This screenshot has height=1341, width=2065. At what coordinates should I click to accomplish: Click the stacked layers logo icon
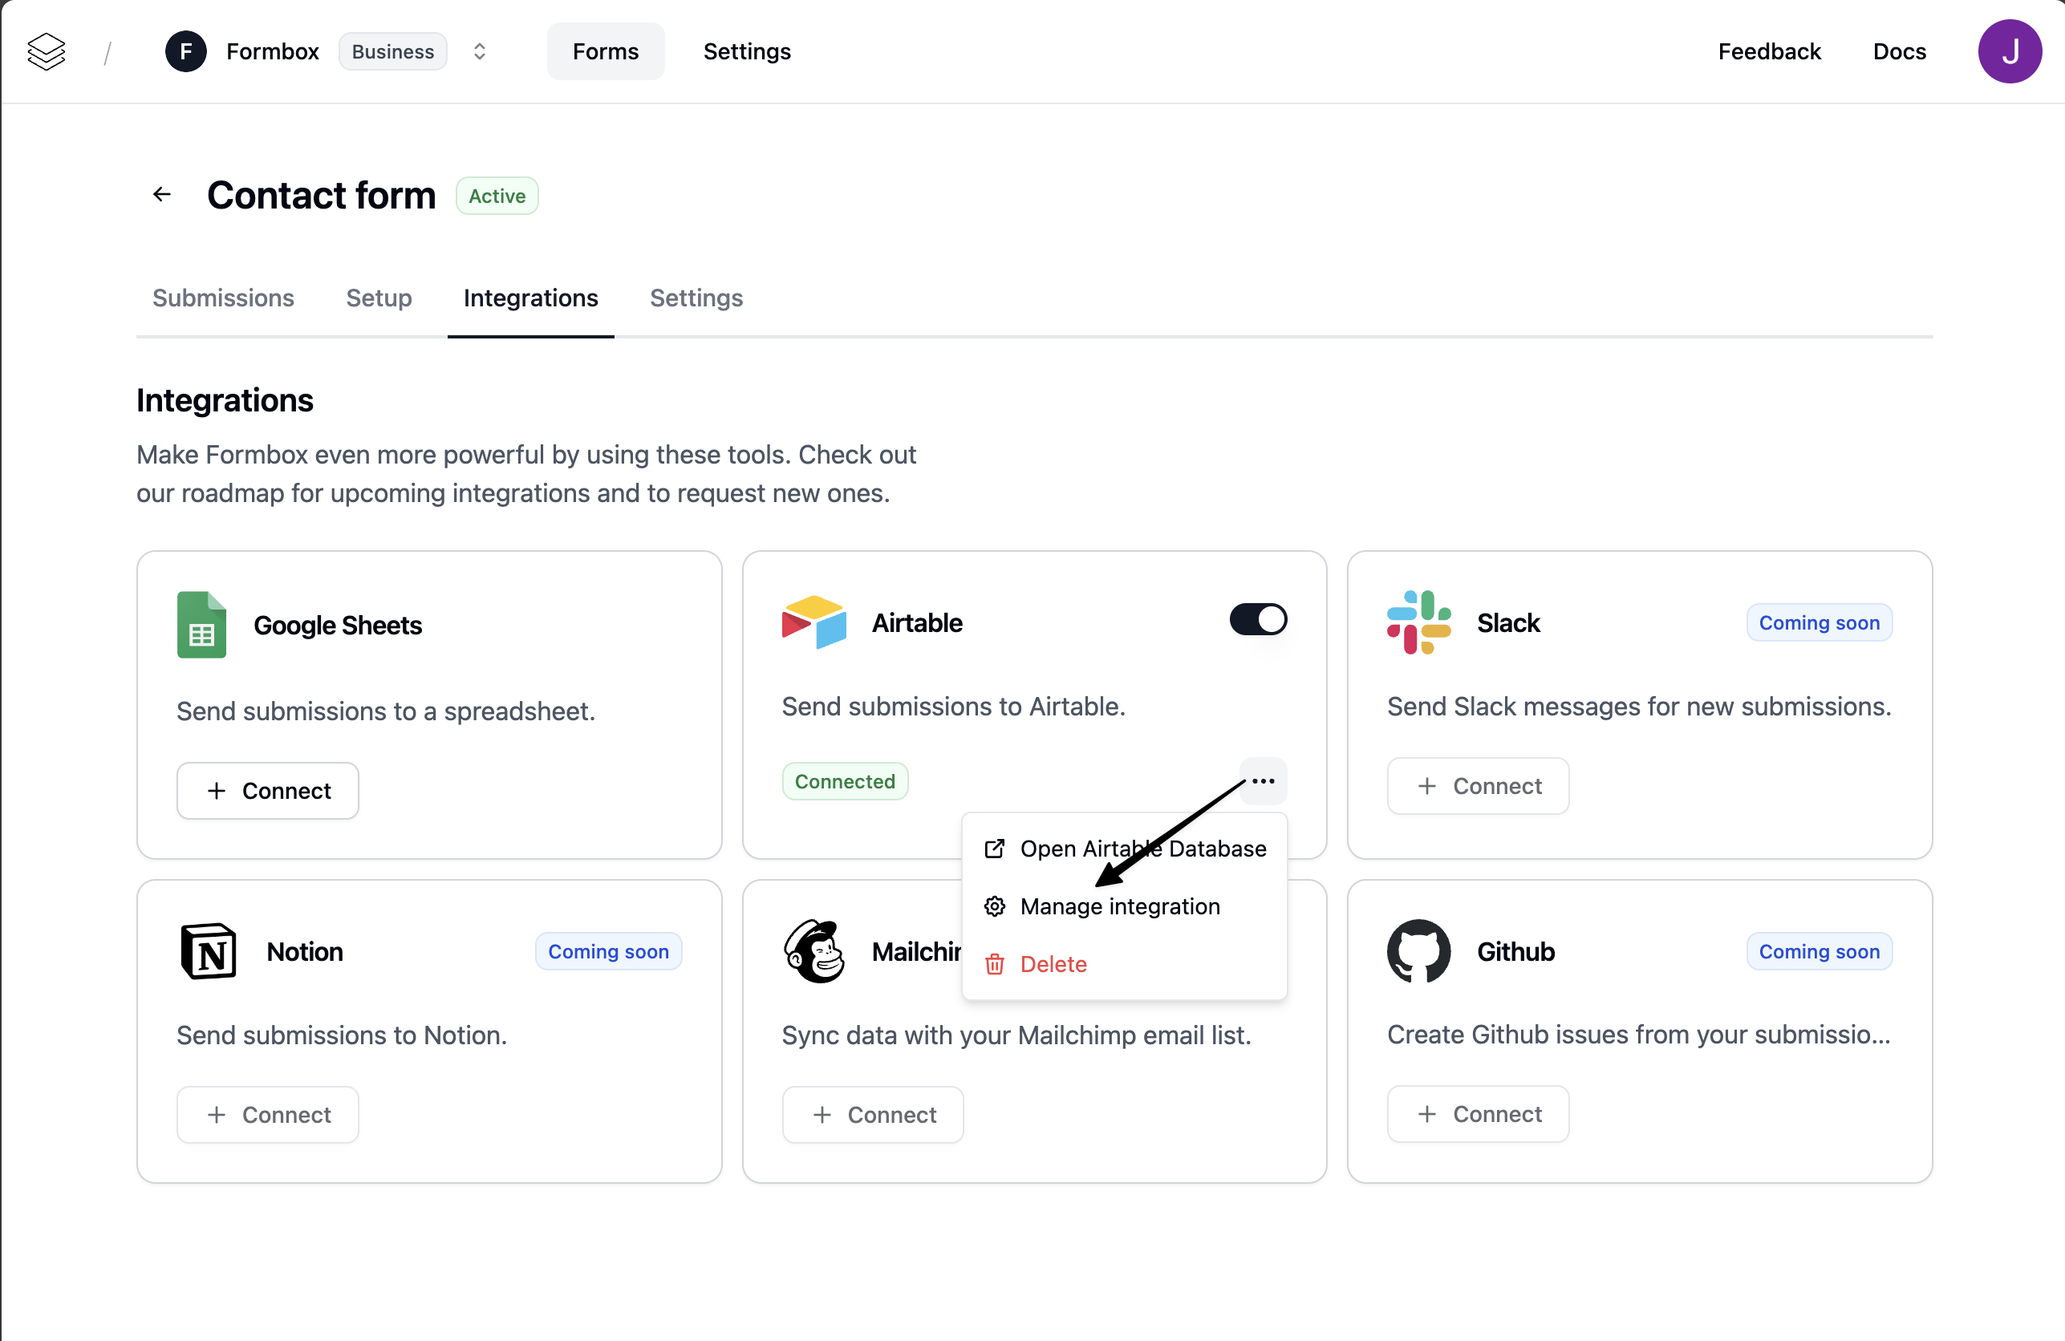click(46, 51)
